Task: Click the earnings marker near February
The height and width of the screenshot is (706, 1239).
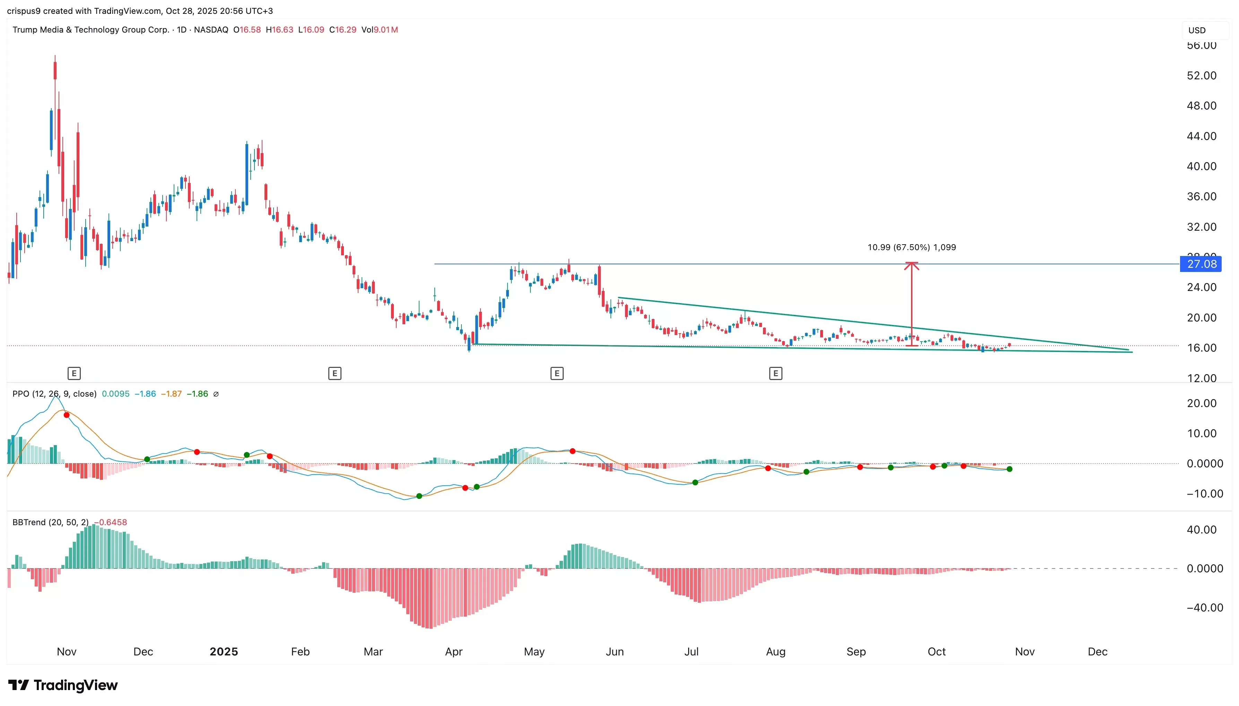Action: pyautogui.click(x=335, y=373)
